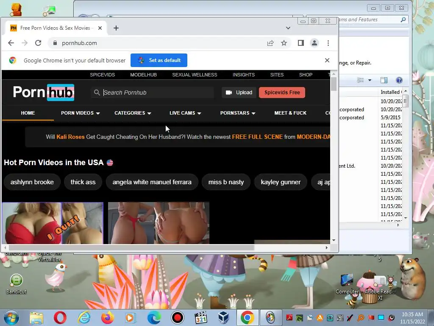Open the view options dropdown in Programs and Features
This screenshot has width=434, height=326.
click(x=370, y=80)
